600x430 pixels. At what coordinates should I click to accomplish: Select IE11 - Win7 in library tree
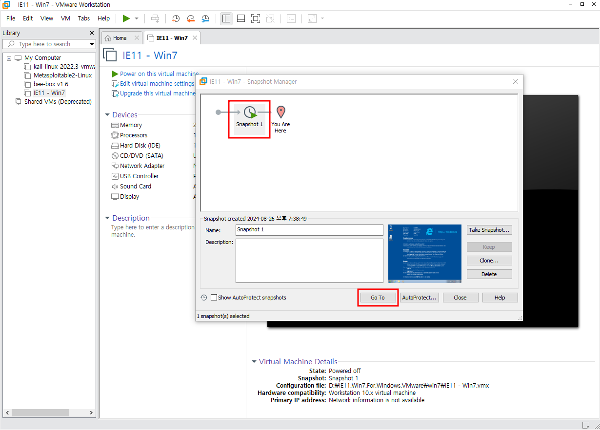(x=44, y=93)
